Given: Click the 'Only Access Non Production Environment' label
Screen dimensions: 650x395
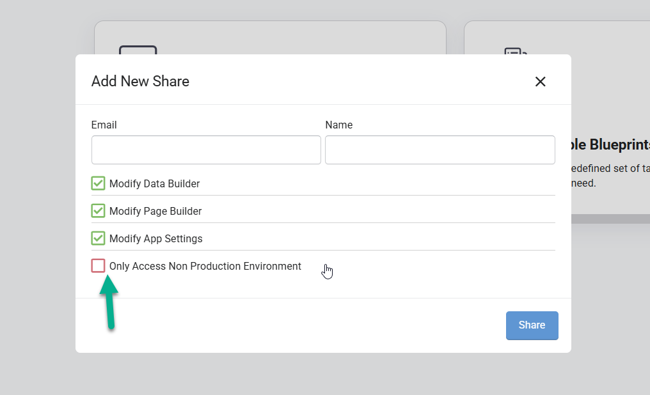Looking at the screenshot, I should click(205, 267).
